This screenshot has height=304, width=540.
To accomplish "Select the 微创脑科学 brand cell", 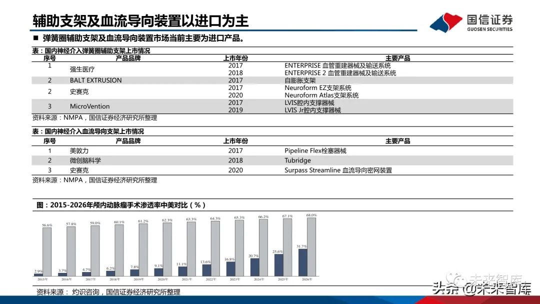I will click(85, 160).
